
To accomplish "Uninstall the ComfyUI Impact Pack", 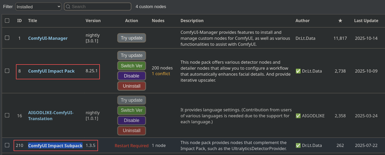I will [x=131, y=86].
